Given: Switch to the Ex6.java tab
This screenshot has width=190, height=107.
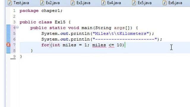Looking at the screenshot, I should (x=172, y=3).
